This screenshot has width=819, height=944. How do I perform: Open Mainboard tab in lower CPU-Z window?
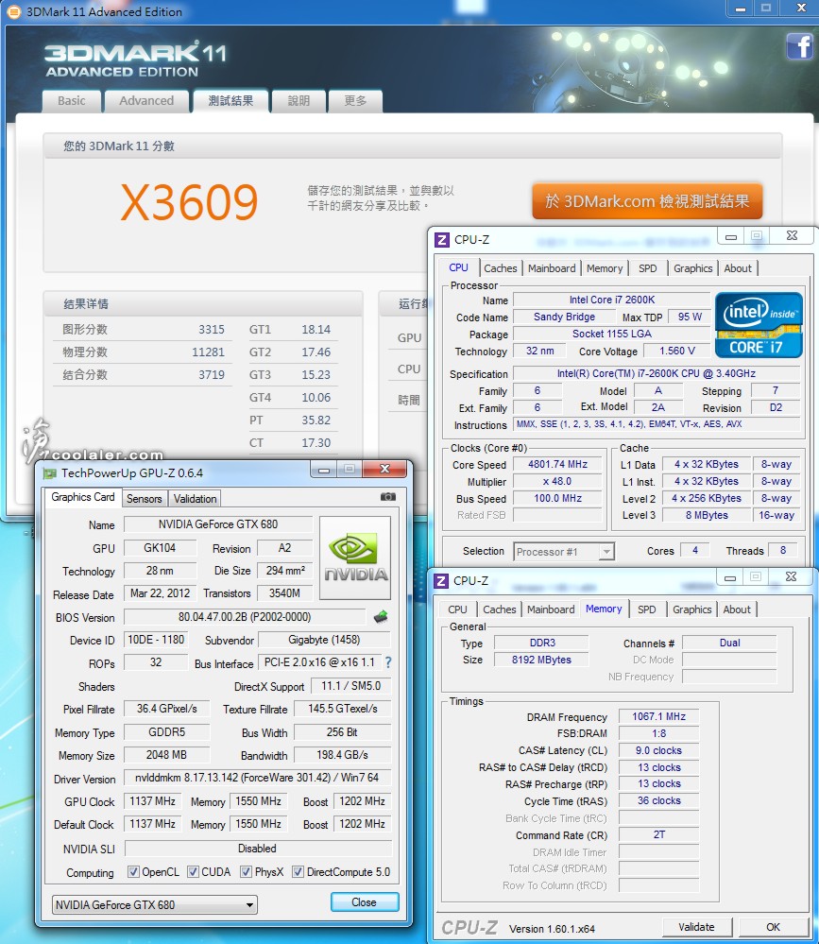551,609
